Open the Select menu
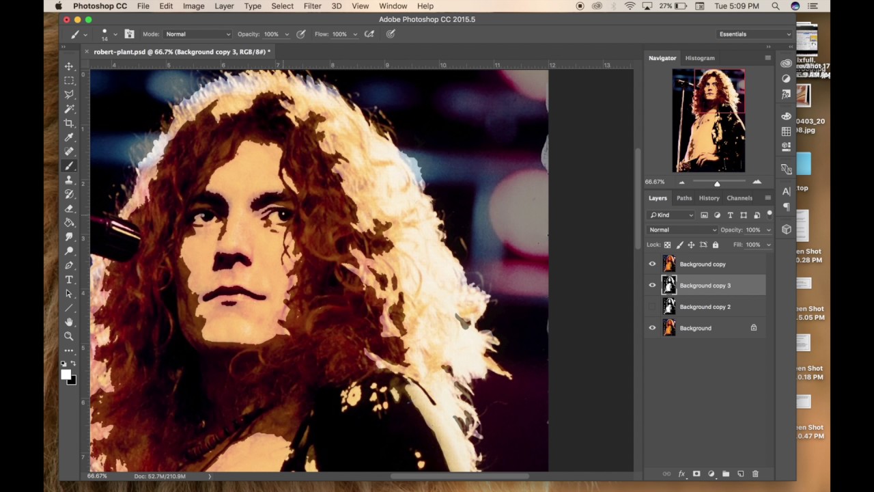The width and height of the screenshot is (874, 492). click(282, 6)
